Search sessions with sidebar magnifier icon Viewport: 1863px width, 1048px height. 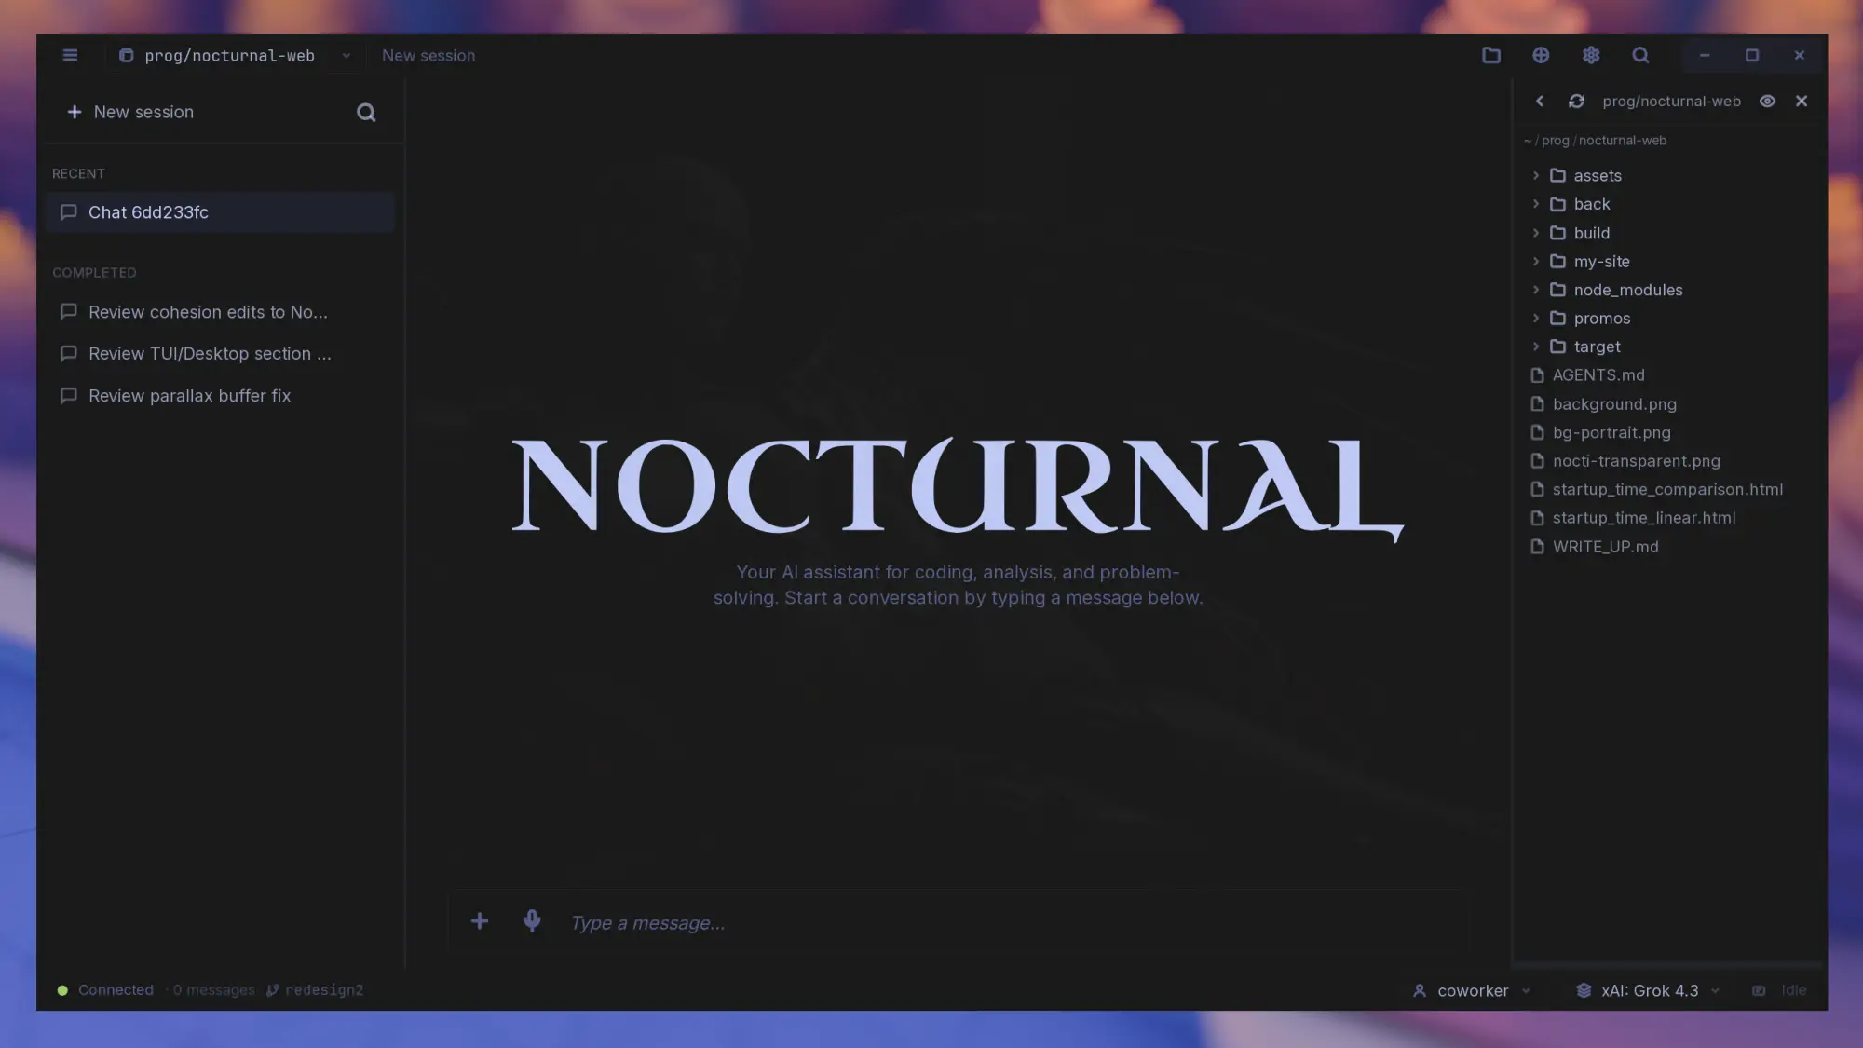click(x=366, y=113)
